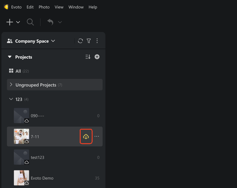The height and width of the screenshot is (188, 237).
Task: Add a new project with plus circle
Action: pos(97,57)
